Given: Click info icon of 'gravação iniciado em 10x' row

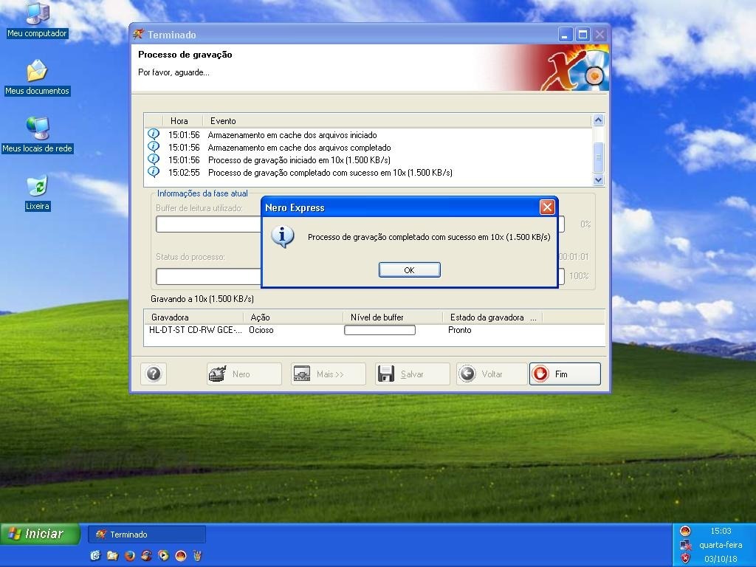Looking at the screenshot, I should 154,159.
